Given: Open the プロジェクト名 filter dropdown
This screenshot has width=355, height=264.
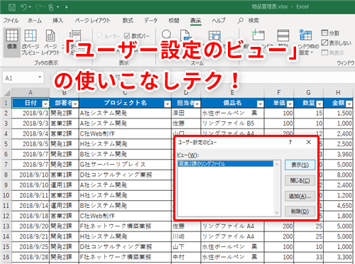Looking at the screenshot, I should pyautogui.click(x=168, y=104).
